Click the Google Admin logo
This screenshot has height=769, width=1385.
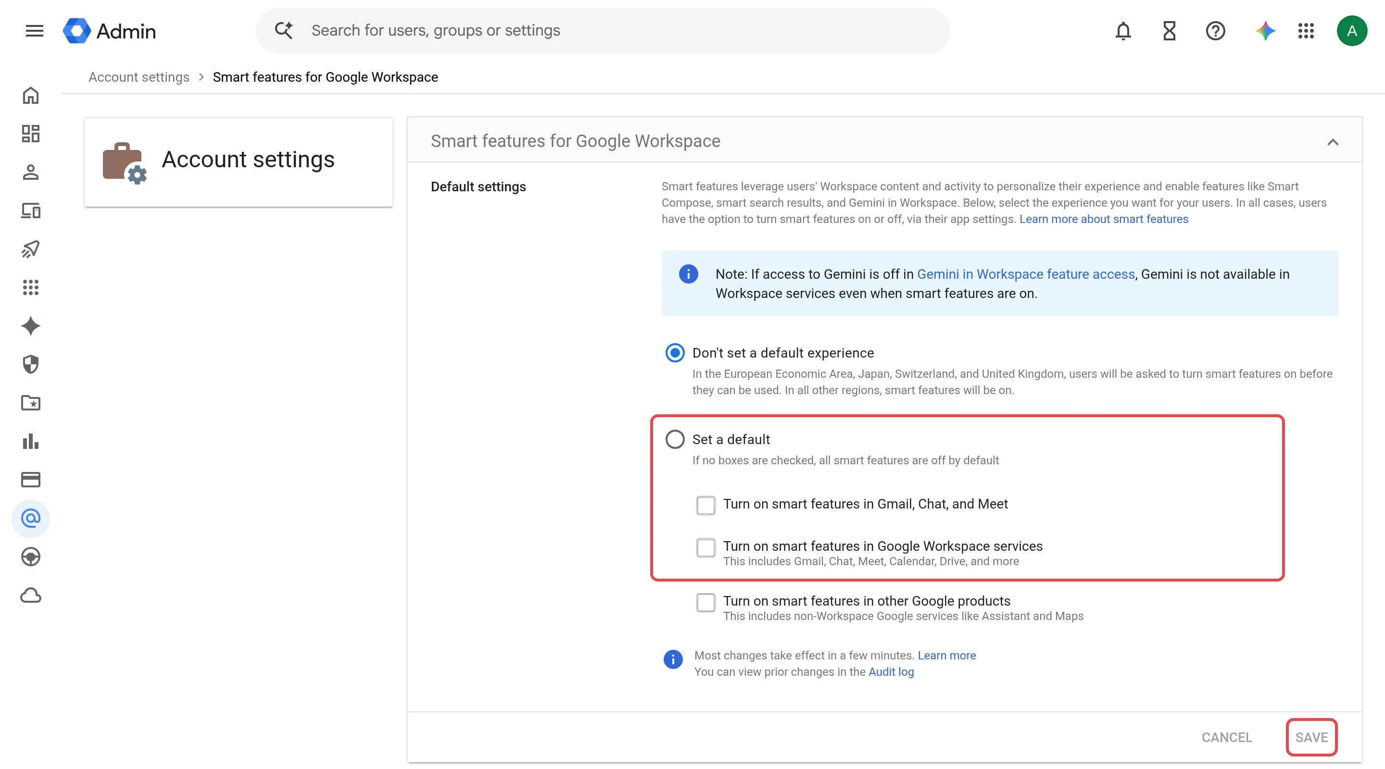[109, 31]
